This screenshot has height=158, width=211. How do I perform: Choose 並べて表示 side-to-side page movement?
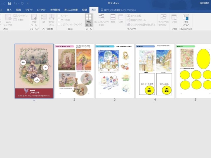(x=51, y=20)
